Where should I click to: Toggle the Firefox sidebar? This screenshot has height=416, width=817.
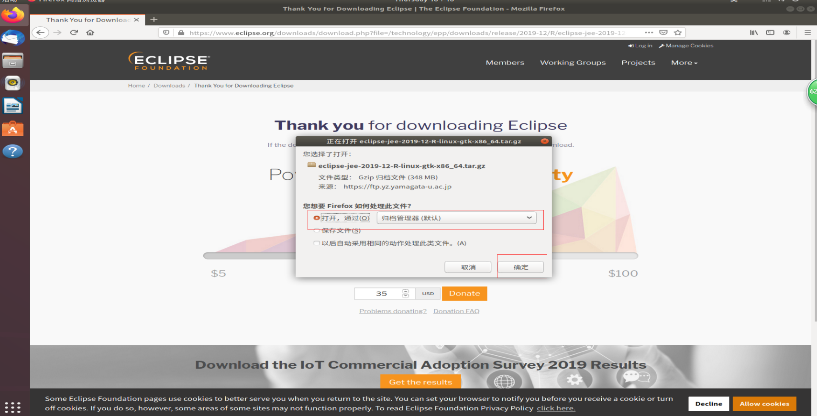coord(770,33)
